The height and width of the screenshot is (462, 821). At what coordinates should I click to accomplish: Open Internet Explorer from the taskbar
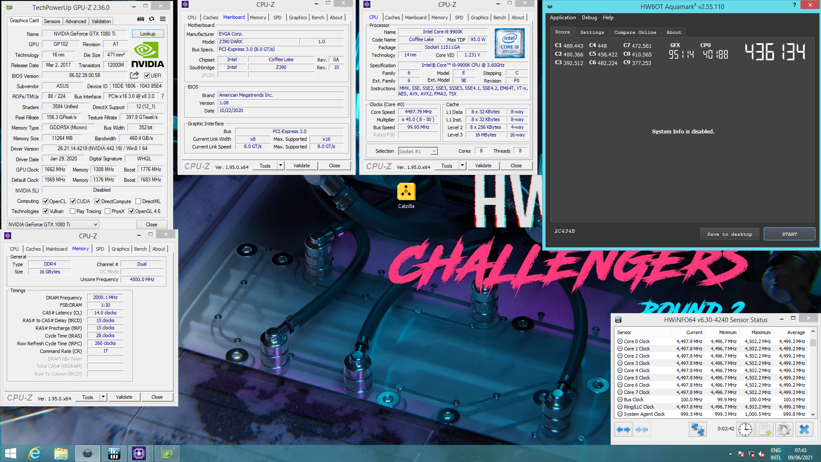pyautogui.click(x=35, y=453)
